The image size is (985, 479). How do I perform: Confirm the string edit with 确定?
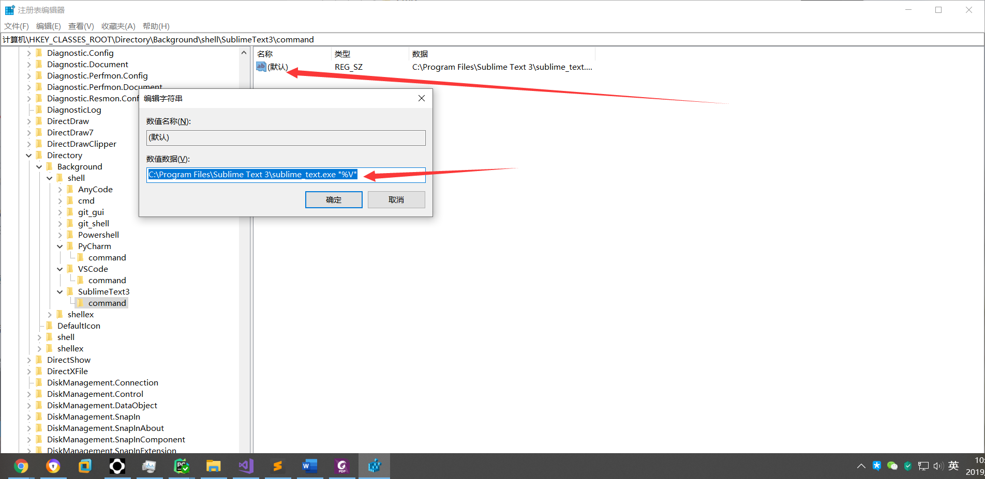point(334,200)
